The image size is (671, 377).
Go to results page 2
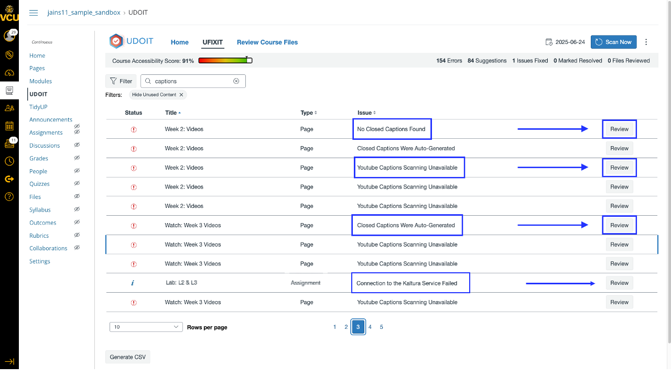coord(346,327)
